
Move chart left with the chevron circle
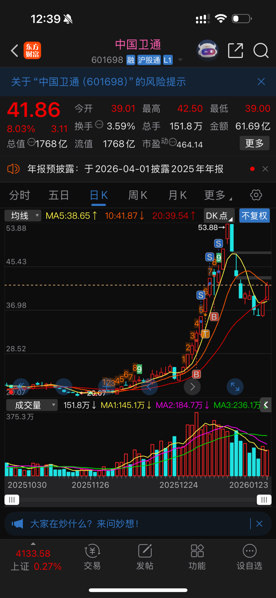149,387
